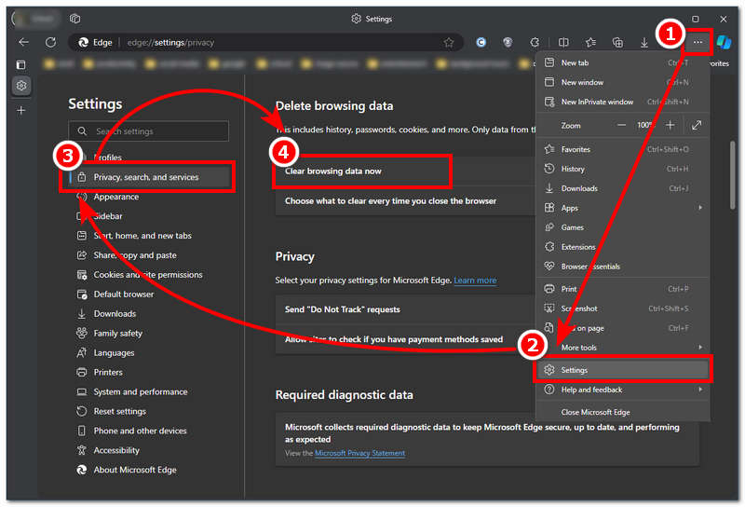The height and width of the screenshot is (507, 745).
Task: Open Privacy, search, and services section
Action: (146, 177)
